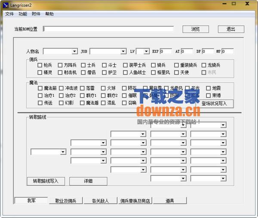Screen dimensions: 258x218
Task: Enable the 精灵 checkbox
Action: coord(40,72)
